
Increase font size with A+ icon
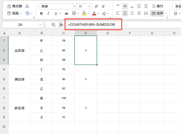97,6
